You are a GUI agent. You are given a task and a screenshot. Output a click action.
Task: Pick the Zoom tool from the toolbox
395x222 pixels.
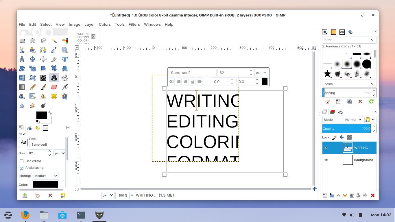65,50
